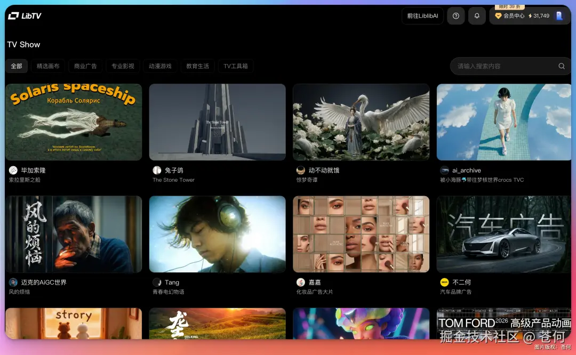576x355 pixels.
Task: Select the 商业广告 tab
Action: point(85,66)
